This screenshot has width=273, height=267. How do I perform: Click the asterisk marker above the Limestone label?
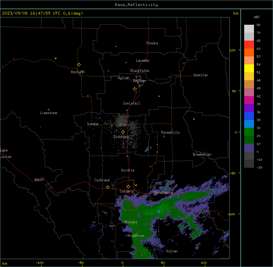pyautogui.click(x=48, y=110)
